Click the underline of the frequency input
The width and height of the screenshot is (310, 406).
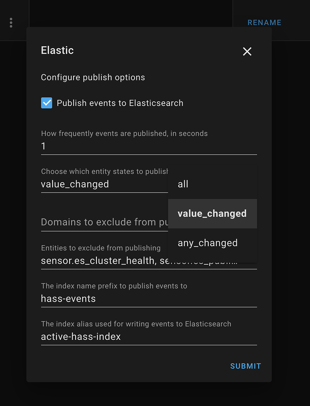(x=149, y=155)
